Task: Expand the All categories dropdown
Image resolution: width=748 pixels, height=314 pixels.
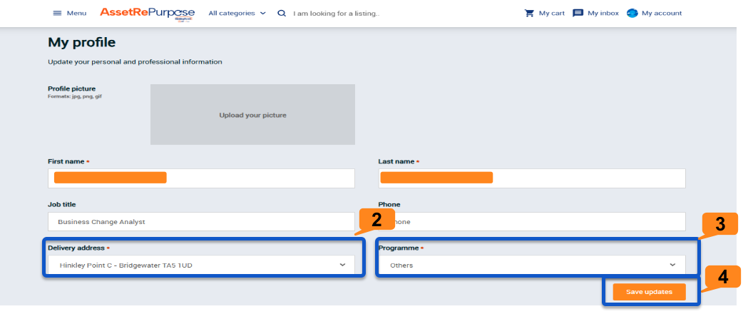Action: (237, 14)
